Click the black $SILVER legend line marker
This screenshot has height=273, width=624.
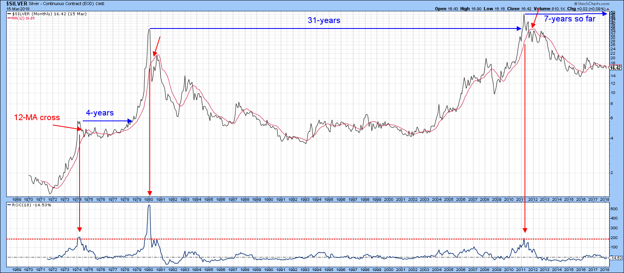[9, 14]
